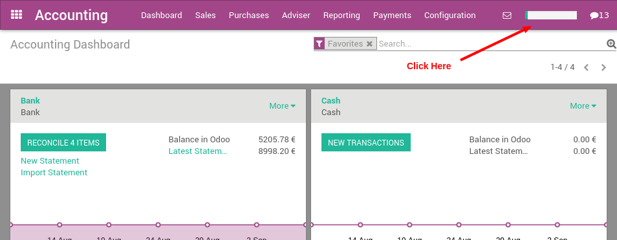Remove the Favorites filter with the x
Image resolution: width=617 pixels, height=240 pixels.
coord(369,44)
